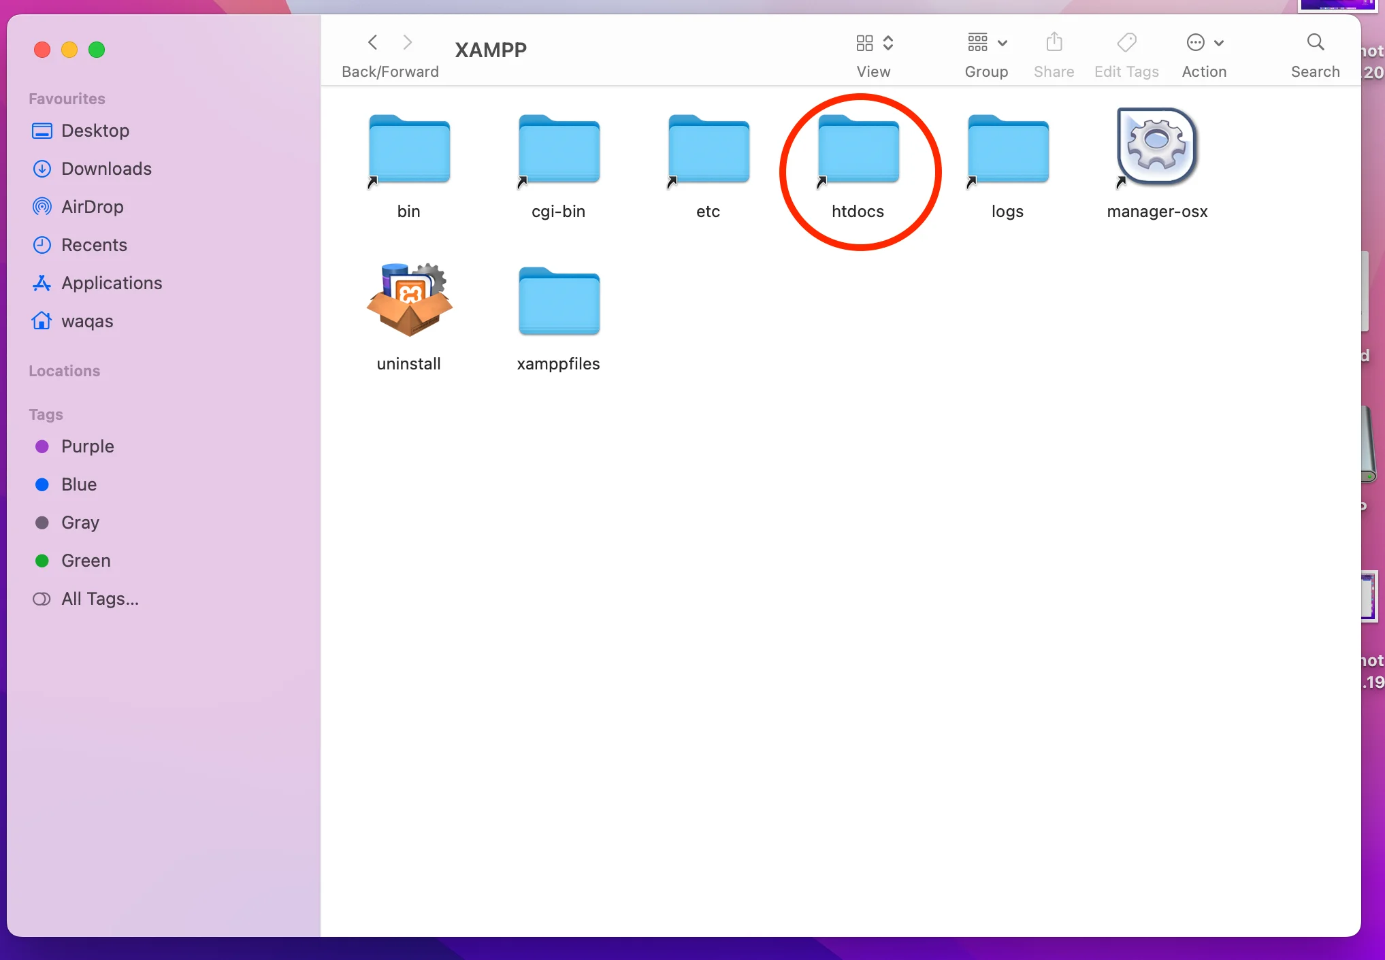Image resolution: width=1385 pixels, height=960 pixels.
Task: Click the Tags section header
Action: pyautogui.click(x=46, y=414)
